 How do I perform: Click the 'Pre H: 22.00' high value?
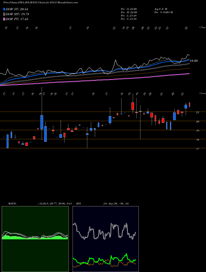(x=129, y=12)
